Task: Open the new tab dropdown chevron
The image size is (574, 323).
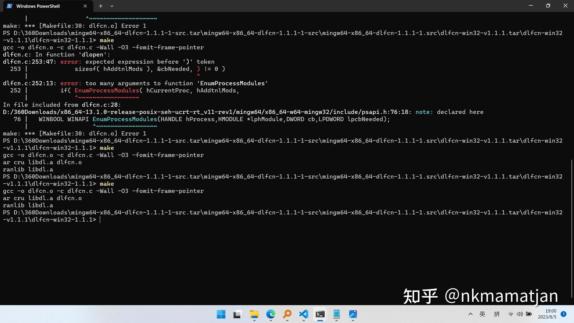Action: [112, 6]
